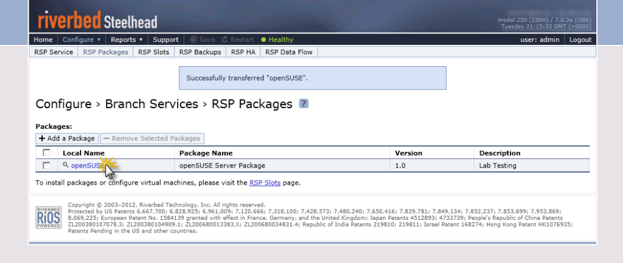The image size is (623, 263).
Task: Click the Remove Selected Packages button
Action: coord(152,138)
